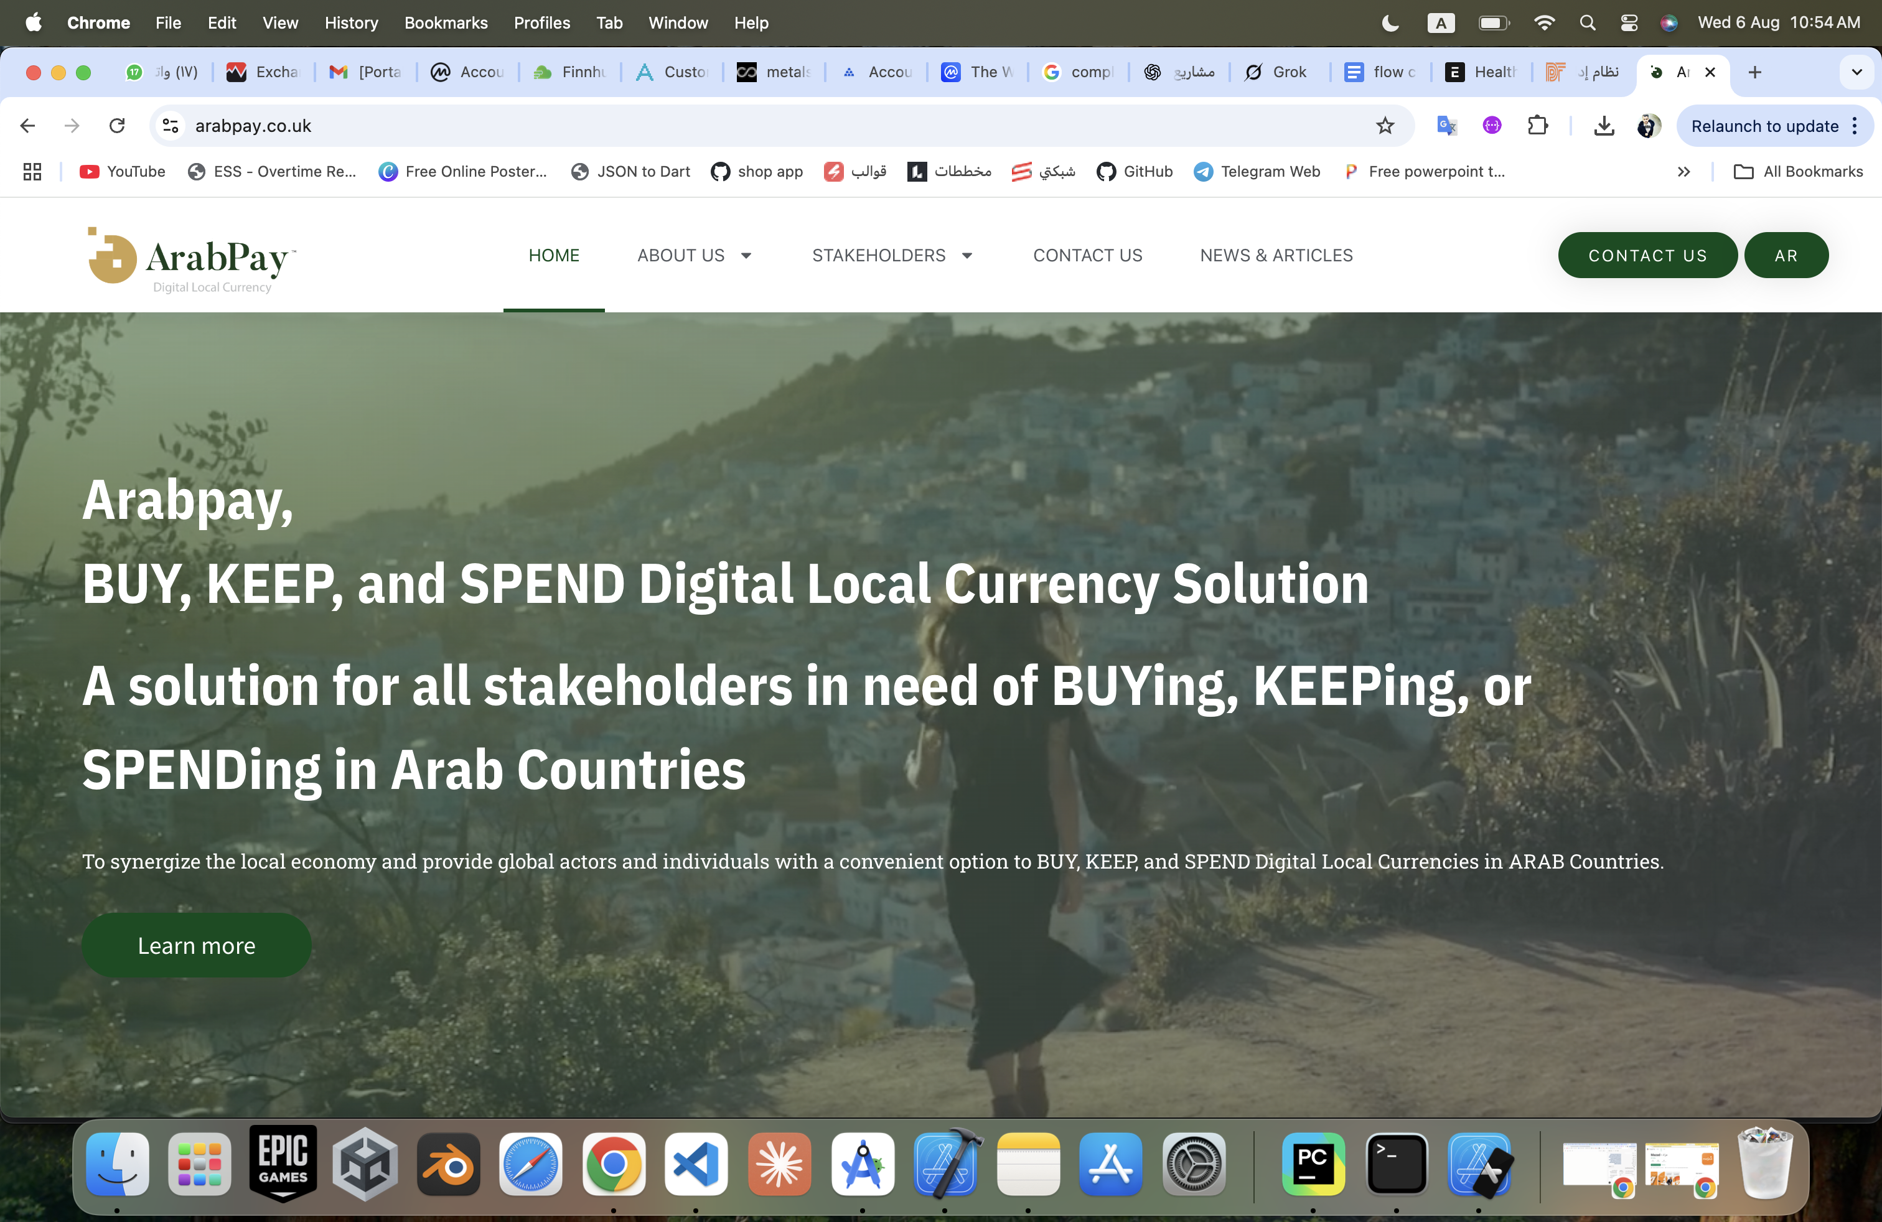Open the Chrome profile avatar

tap(1648, 126)
